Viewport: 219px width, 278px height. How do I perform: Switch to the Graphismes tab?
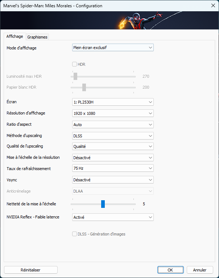37,37
